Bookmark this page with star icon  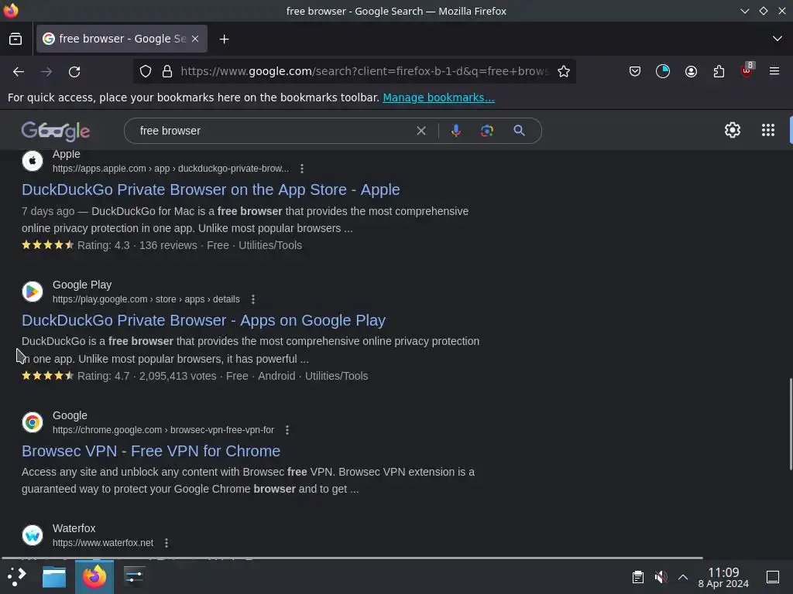(564, 71)
